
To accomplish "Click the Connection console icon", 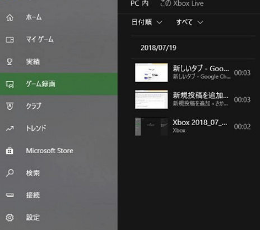I will coord(10,195).
